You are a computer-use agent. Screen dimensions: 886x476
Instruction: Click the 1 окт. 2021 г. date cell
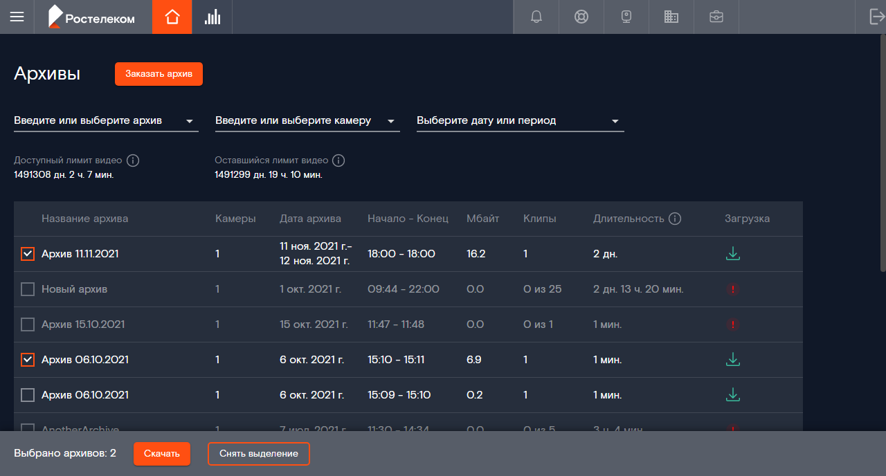click(311, 289)
